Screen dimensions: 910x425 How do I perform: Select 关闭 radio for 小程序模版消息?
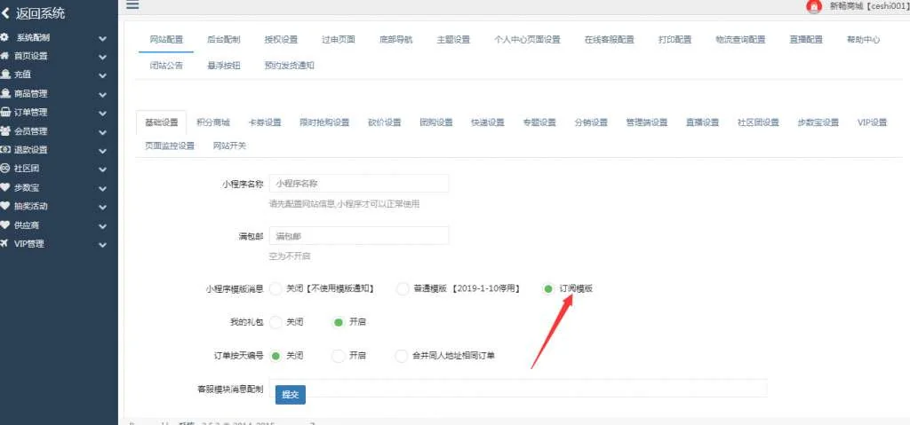click(x=275, y=288)
